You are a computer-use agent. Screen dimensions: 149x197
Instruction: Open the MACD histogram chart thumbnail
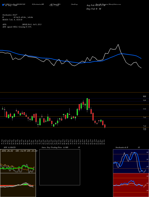tap(18, 185)
